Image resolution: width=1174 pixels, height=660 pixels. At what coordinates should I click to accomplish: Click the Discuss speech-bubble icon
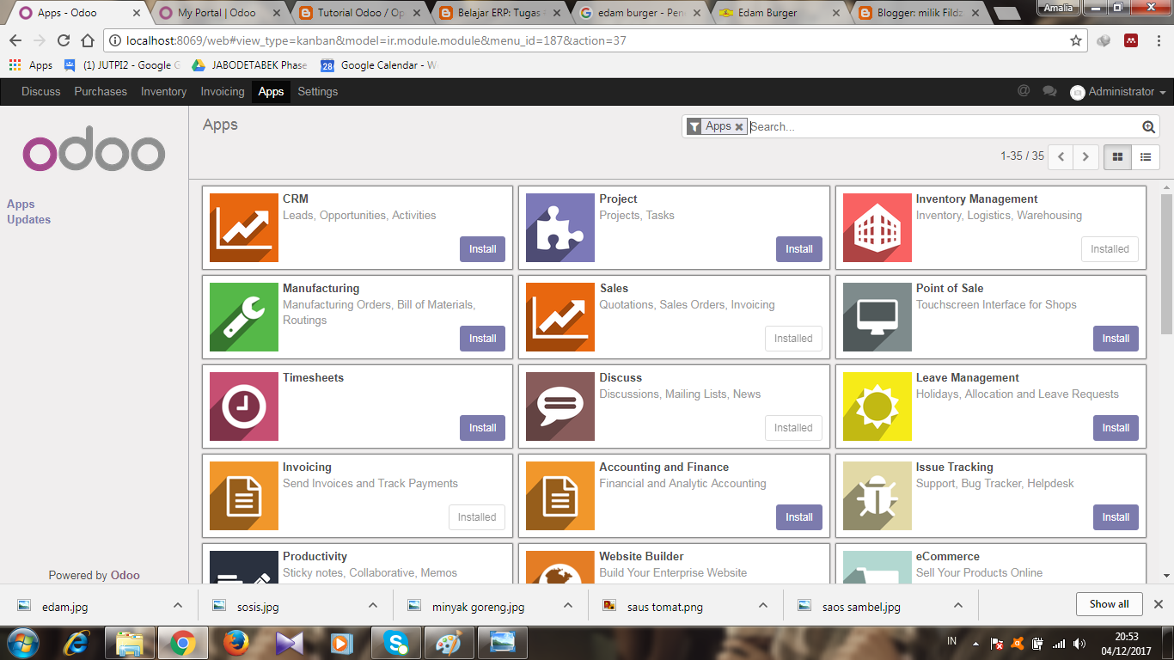[560, 406]
